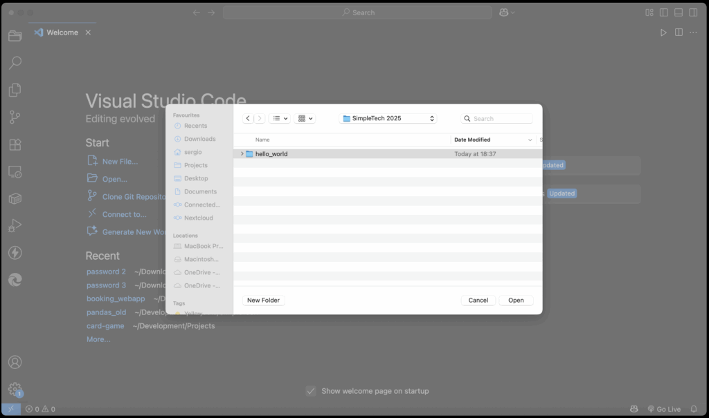The width and height of the screenshot is (709, 418).
Task: Select Recents in dialog sidebar
Action: (195, 126)
